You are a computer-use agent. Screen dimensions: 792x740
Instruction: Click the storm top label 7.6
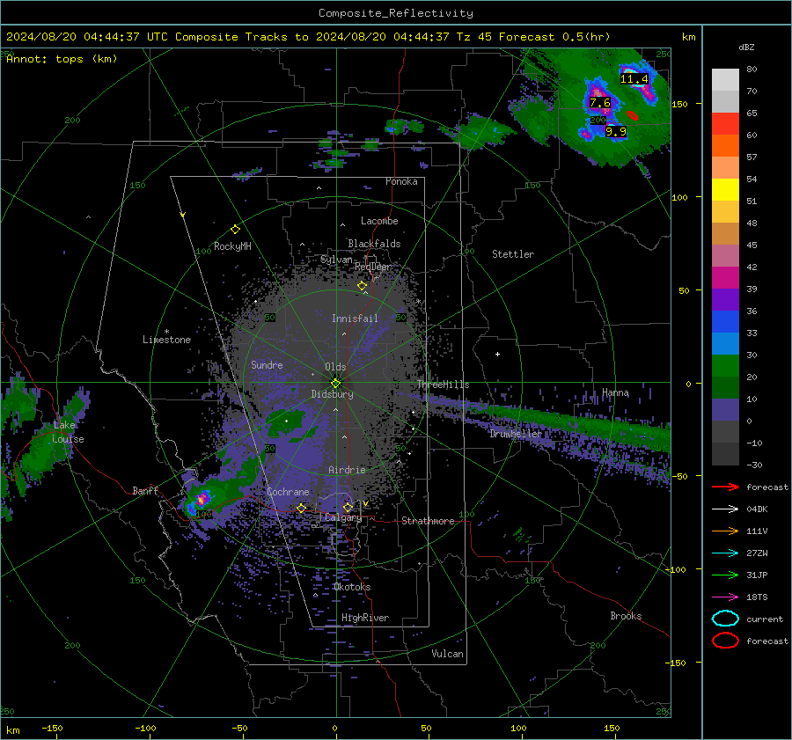pyautogui.click(x=600, y=103)
